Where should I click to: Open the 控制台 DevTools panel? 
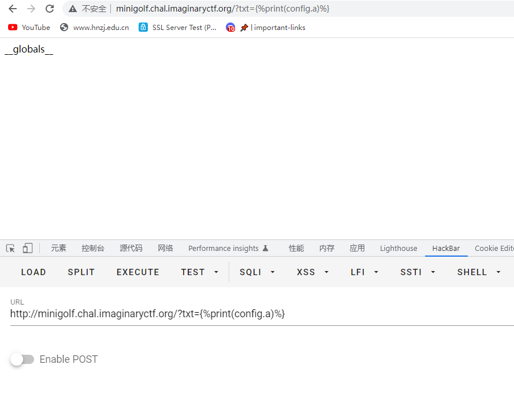(x=93, y=248)
